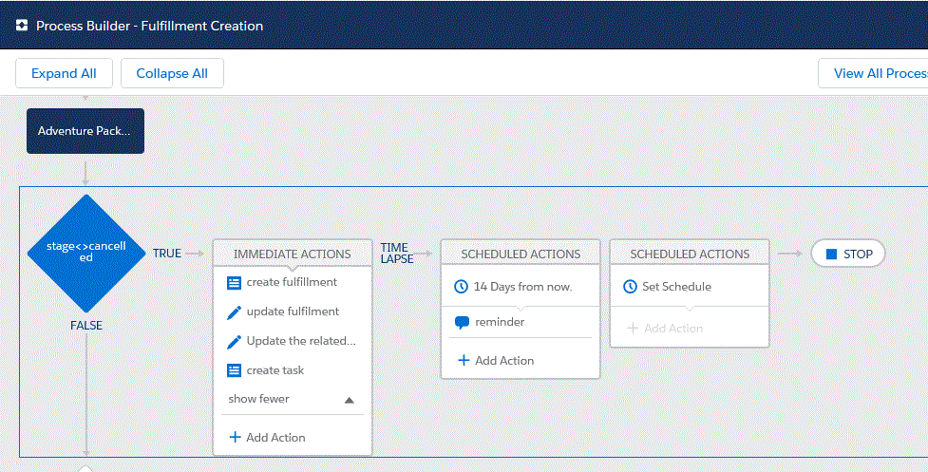928x472 pixels.
Task: Click the reminder chat bubble icon
Action: [462, 322]
